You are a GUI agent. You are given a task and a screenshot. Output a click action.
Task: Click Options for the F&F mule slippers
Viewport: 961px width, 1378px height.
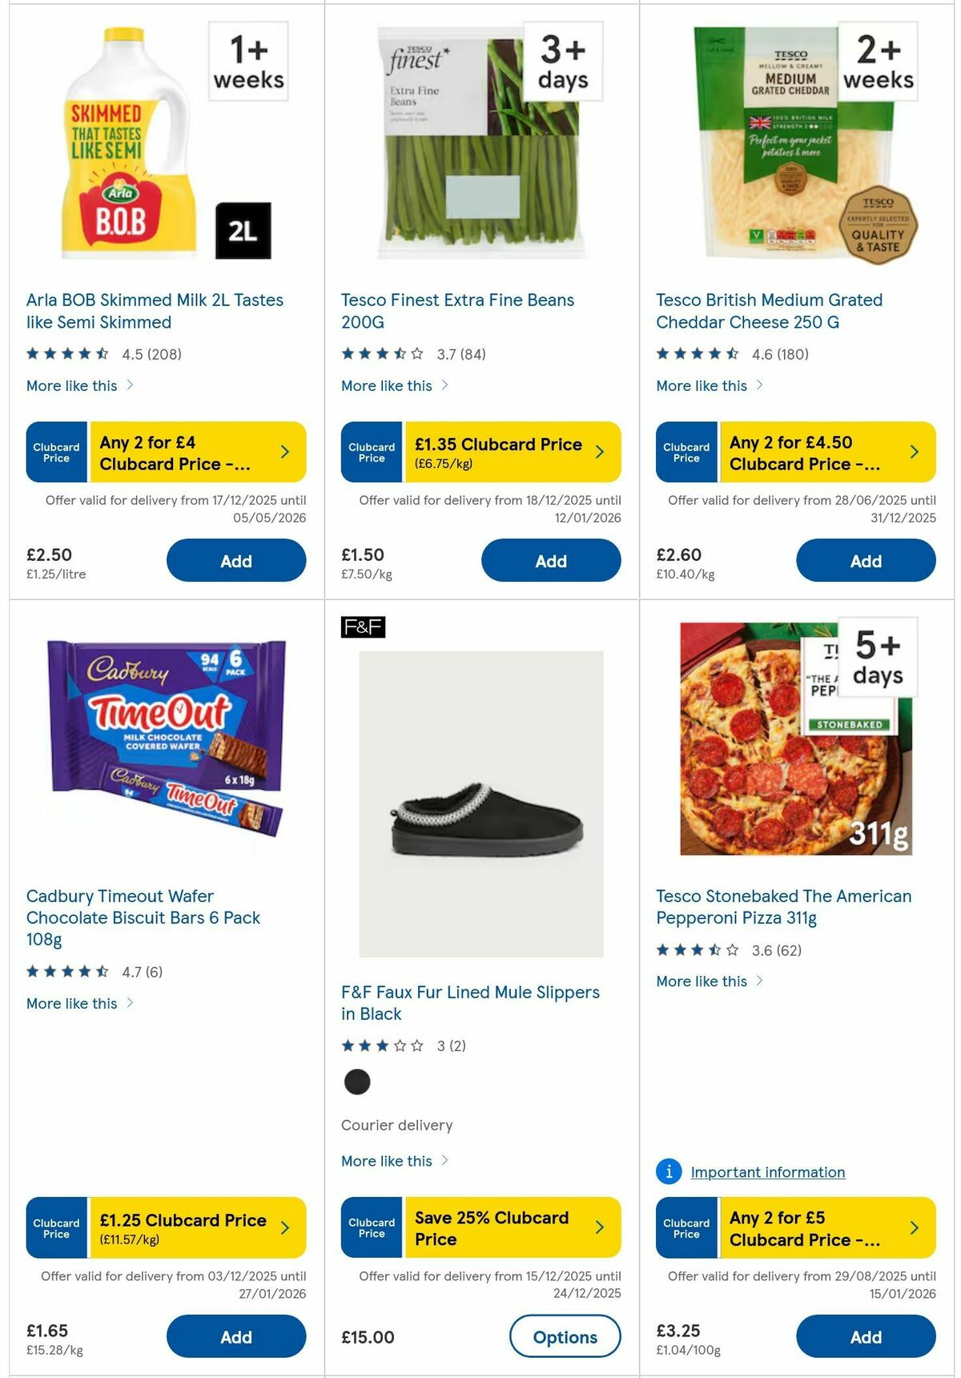[565, 1336]
